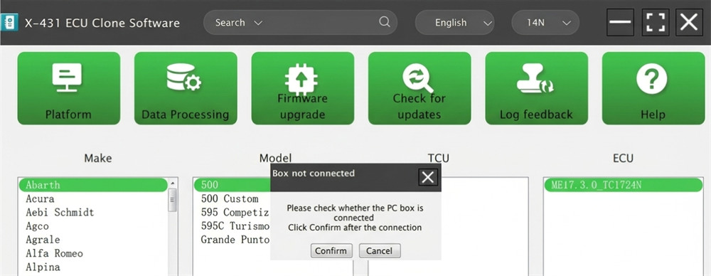711x276 pixels.
Task: Select Agco make
Action: (93, 226)
